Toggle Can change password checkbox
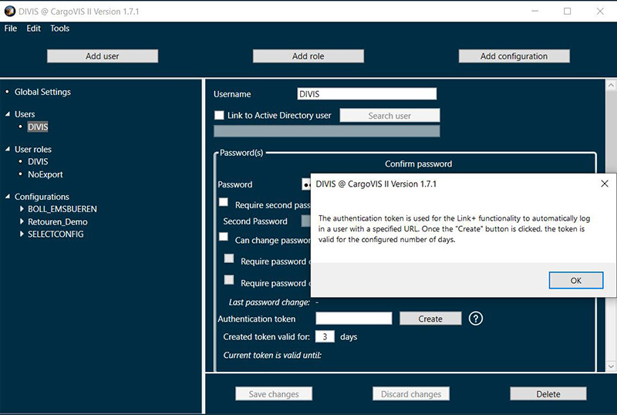This screenshot has width=617, height=415. (x=224, y=237)
